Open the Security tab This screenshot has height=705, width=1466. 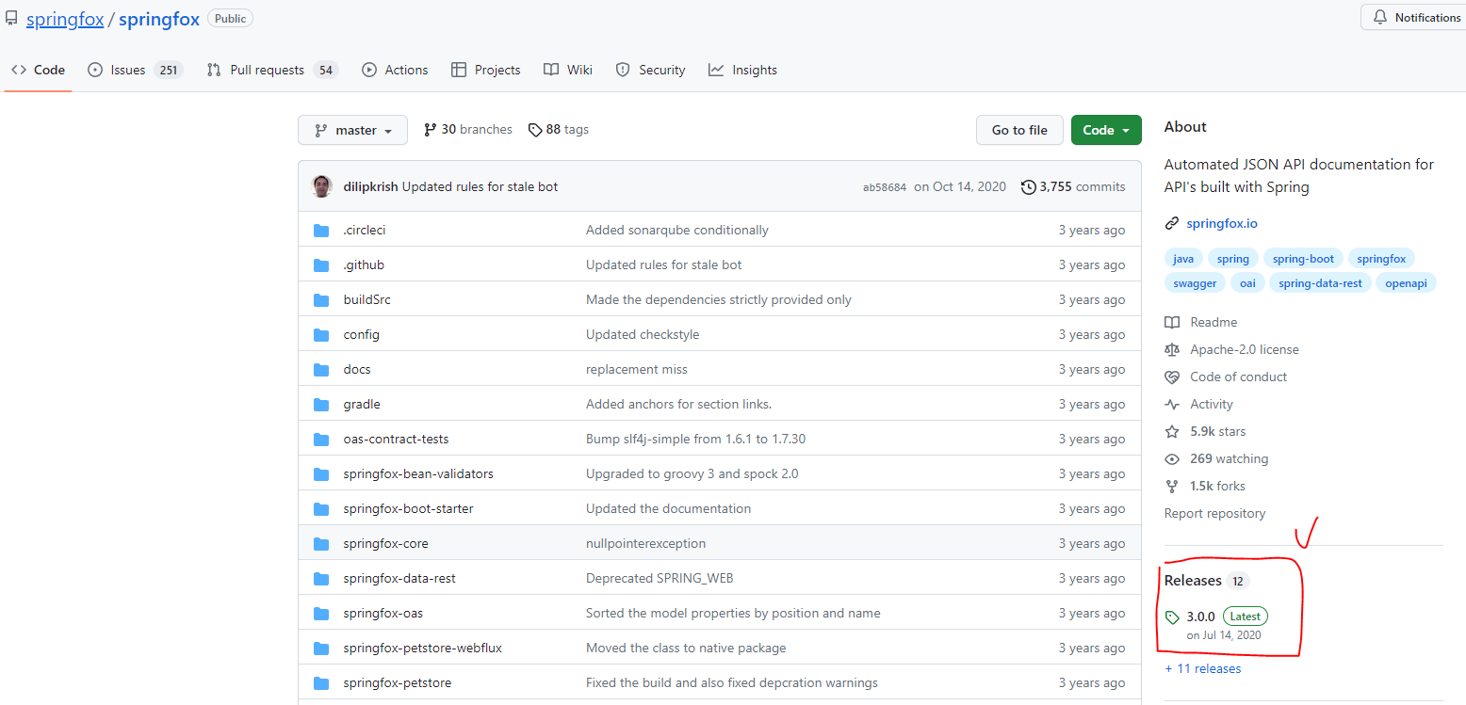coord(650,70)
